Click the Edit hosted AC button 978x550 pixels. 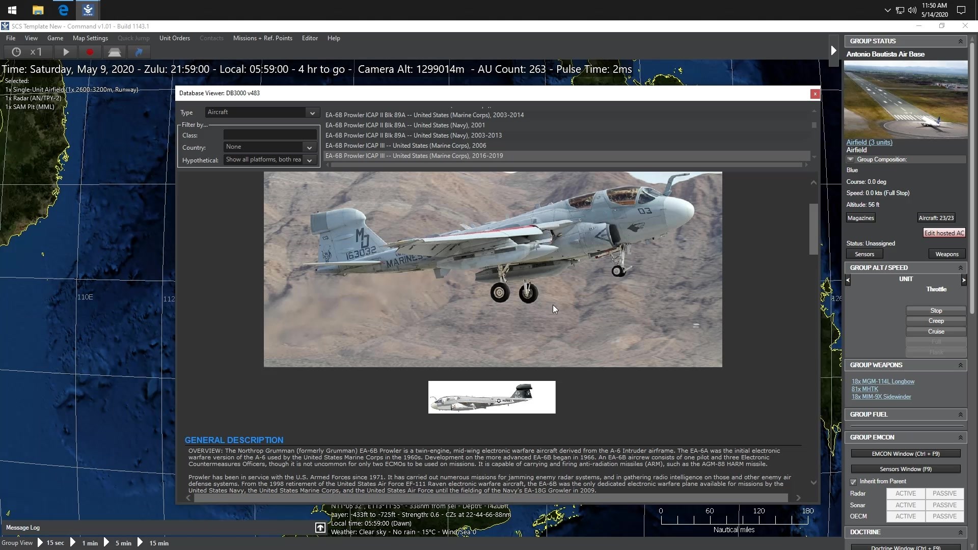(944, 233)
